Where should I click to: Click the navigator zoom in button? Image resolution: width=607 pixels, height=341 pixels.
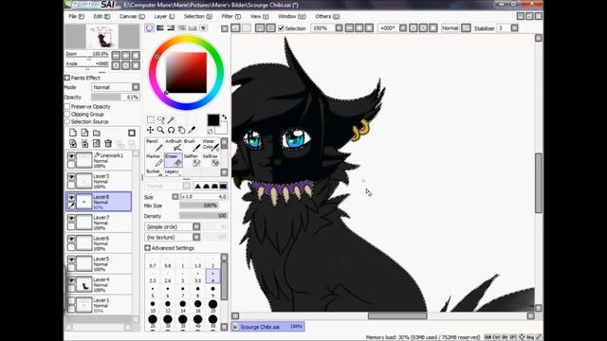point(126,55)
